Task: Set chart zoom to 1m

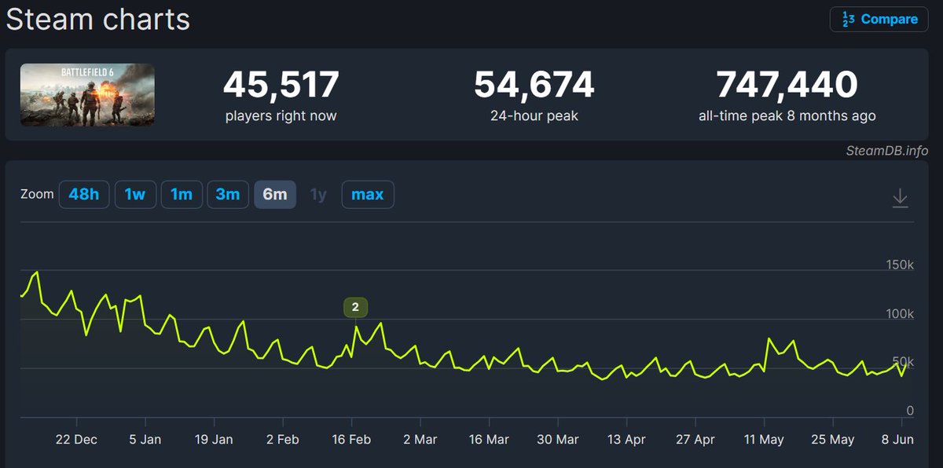Action: pyautogui.click(x=182, y=194)
